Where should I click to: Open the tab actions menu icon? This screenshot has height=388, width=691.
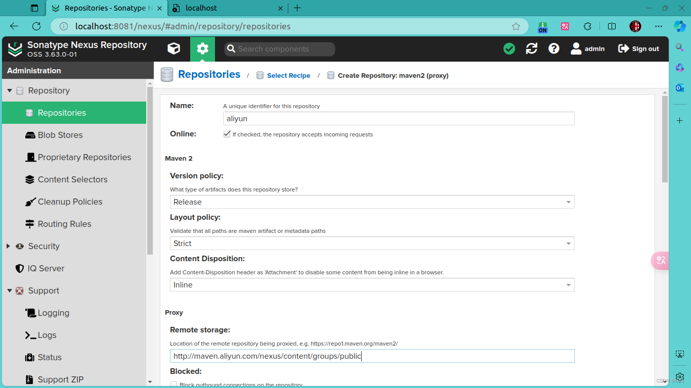point(34,8)
